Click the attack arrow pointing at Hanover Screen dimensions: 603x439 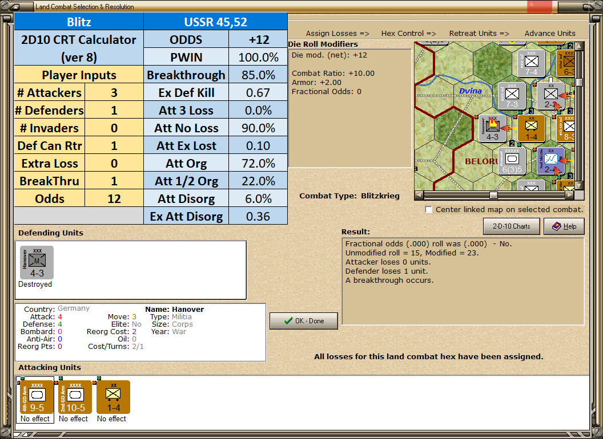click(509, 128)
